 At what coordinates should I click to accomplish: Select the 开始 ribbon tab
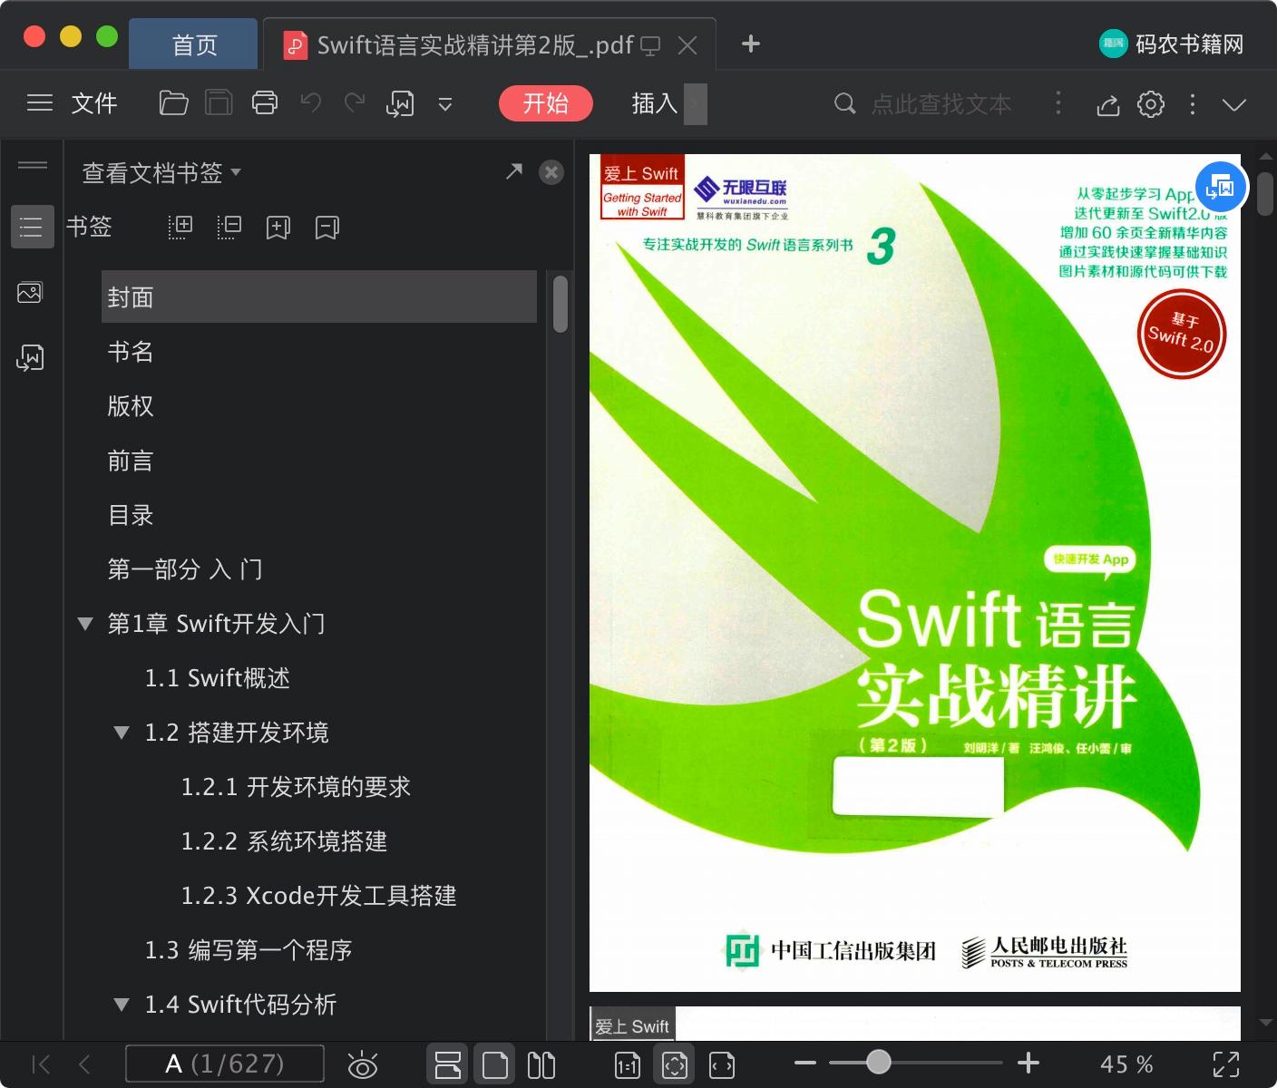click(x=545, y=103)
